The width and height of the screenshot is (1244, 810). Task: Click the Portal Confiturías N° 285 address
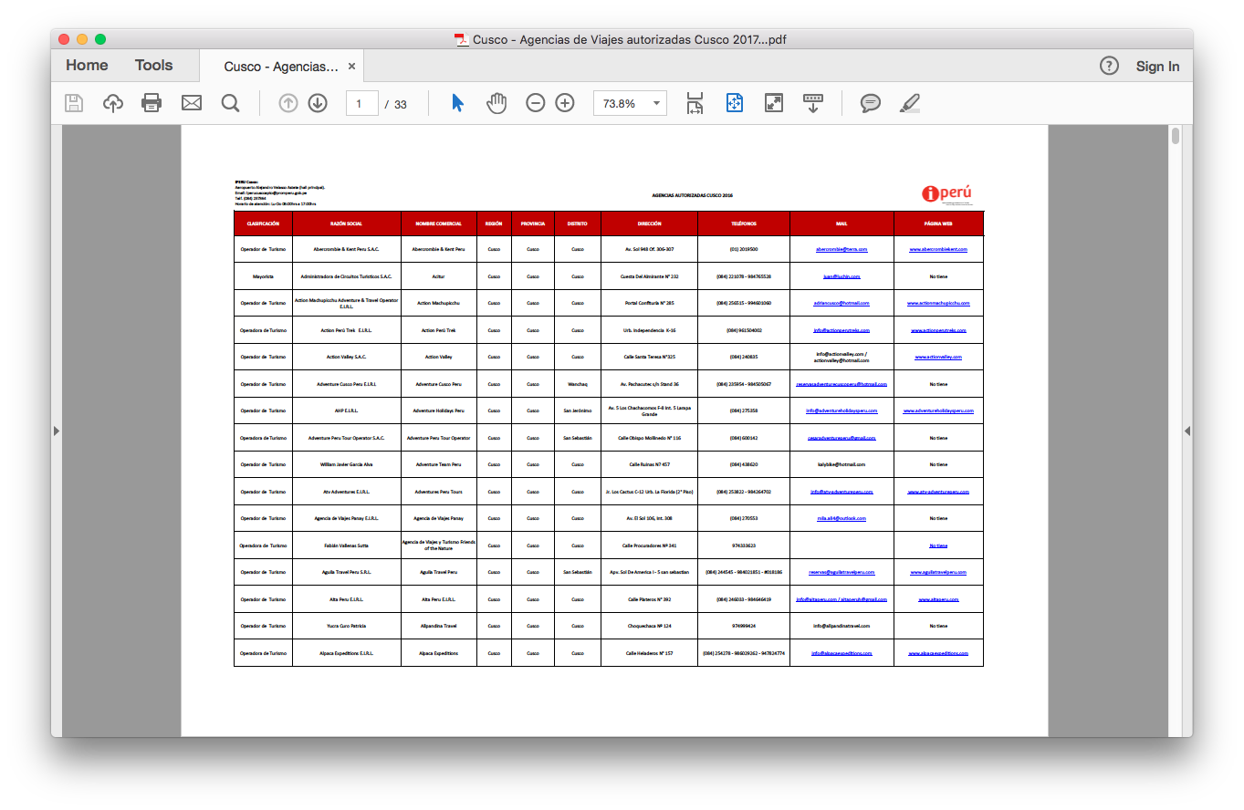click(x=649, y=303)
